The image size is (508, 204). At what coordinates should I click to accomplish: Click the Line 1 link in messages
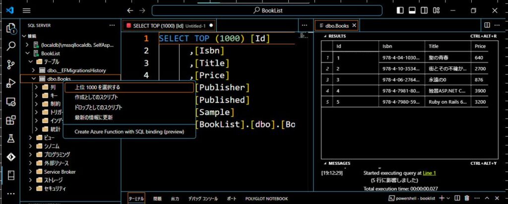click(x=430, y=173)
